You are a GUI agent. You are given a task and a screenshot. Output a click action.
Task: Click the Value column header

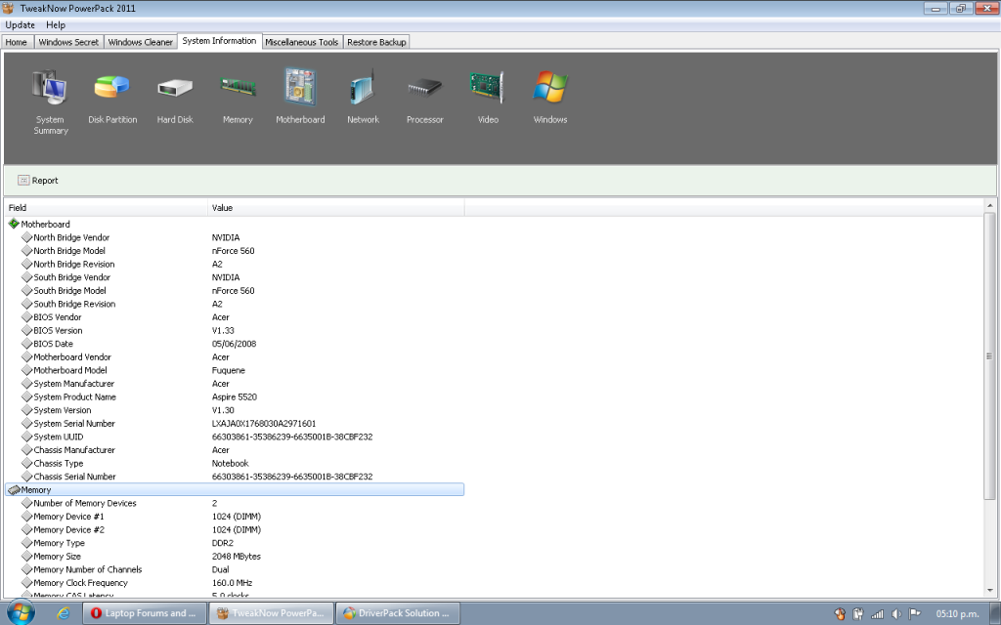coord(336,208)
